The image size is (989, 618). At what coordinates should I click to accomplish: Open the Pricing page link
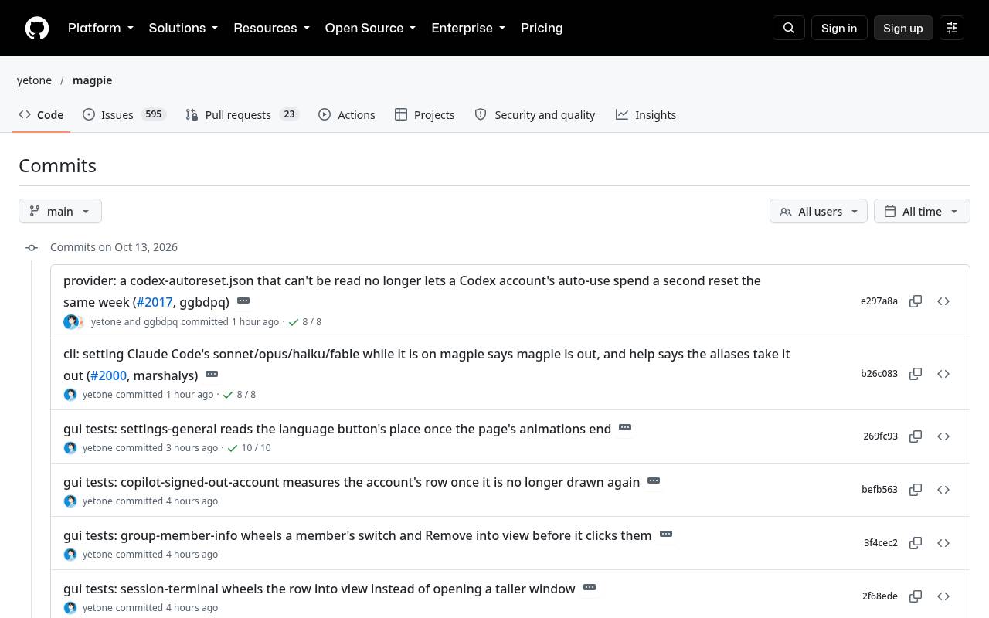coord(542,28)
